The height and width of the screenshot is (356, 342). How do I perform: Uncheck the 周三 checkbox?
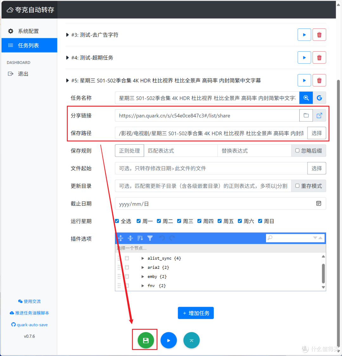tap(179, 221)
